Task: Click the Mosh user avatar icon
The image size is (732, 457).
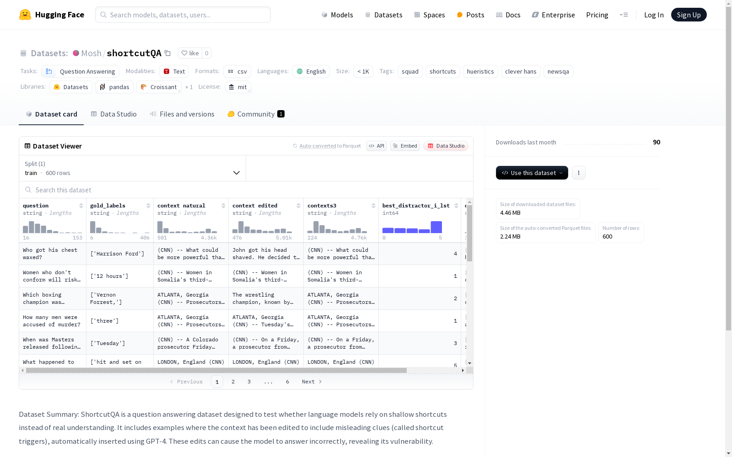Action: point(76,53)
